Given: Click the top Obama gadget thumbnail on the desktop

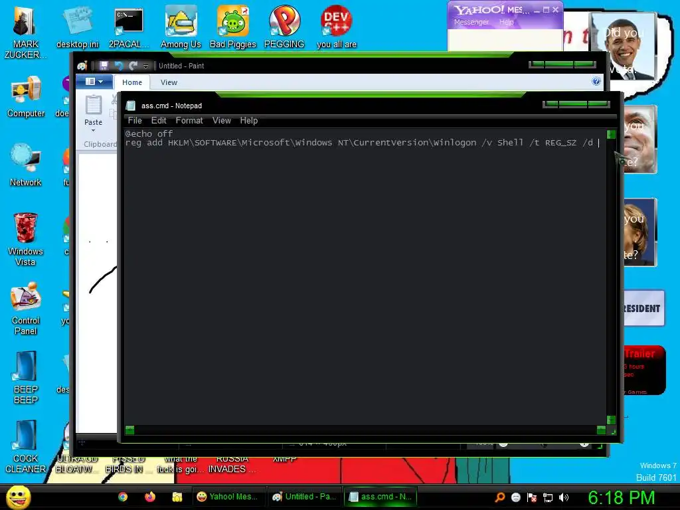Looking at the screenshot, I should click(624, 46).
